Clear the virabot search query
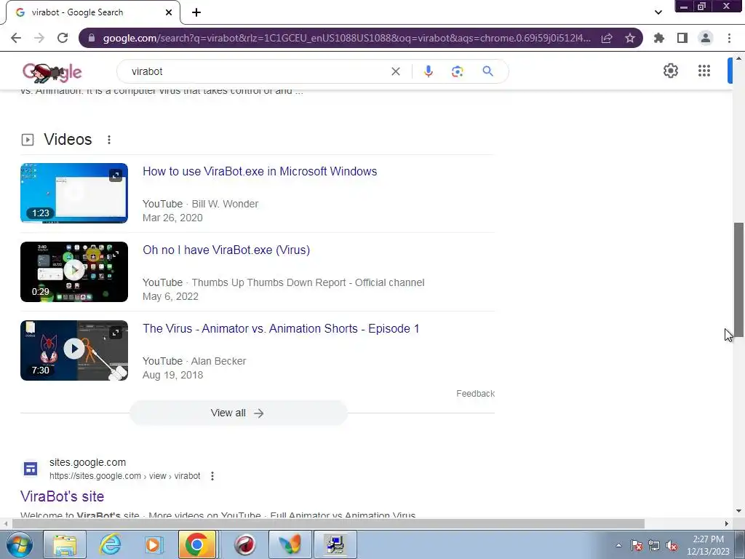The height and width of the screenshot is (559, 745). (395, 71)
